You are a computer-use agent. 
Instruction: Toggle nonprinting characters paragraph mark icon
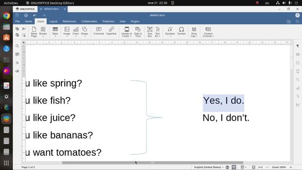[298, 46]
